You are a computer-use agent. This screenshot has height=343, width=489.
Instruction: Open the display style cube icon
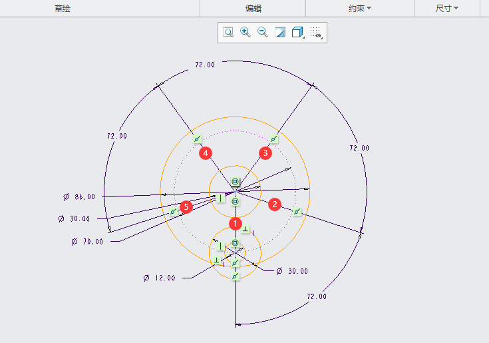[x=298, y=32]
